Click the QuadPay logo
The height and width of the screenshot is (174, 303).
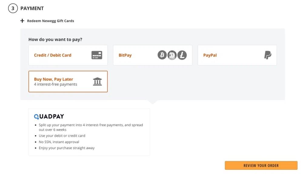(x=49, y=116)
